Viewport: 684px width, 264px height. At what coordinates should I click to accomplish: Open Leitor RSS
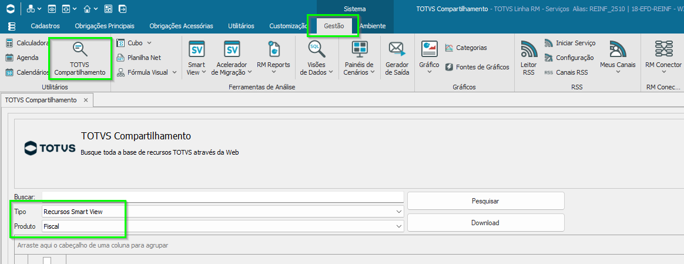529,58
